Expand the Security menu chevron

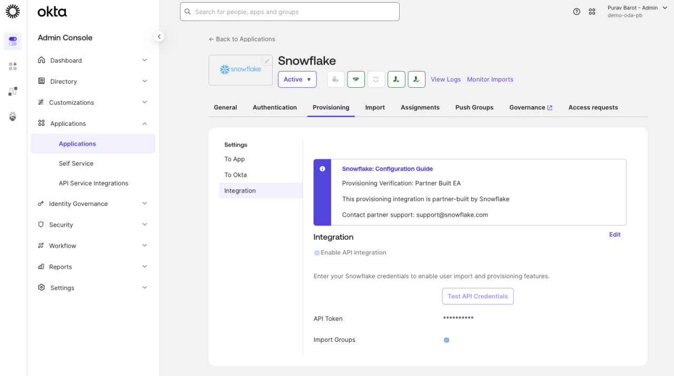click(x=145, y=225)
